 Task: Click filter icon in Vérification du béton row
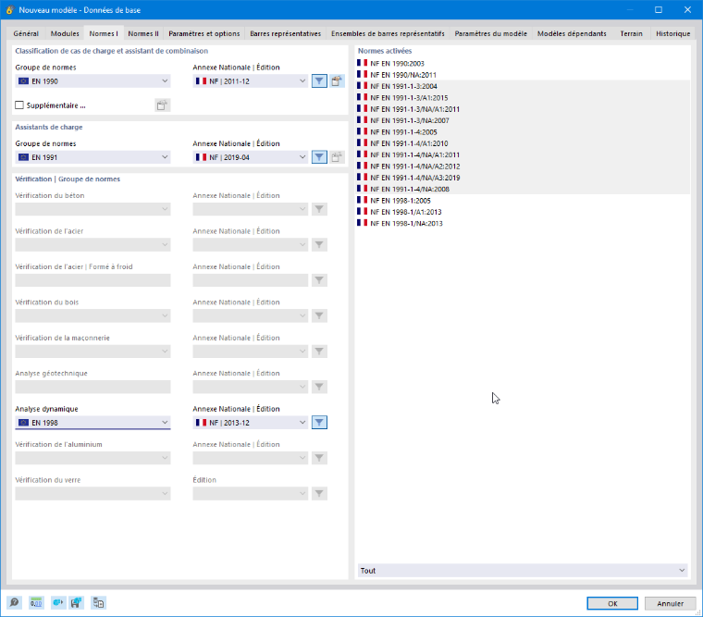pyautogui.click(x=319, y=209)
